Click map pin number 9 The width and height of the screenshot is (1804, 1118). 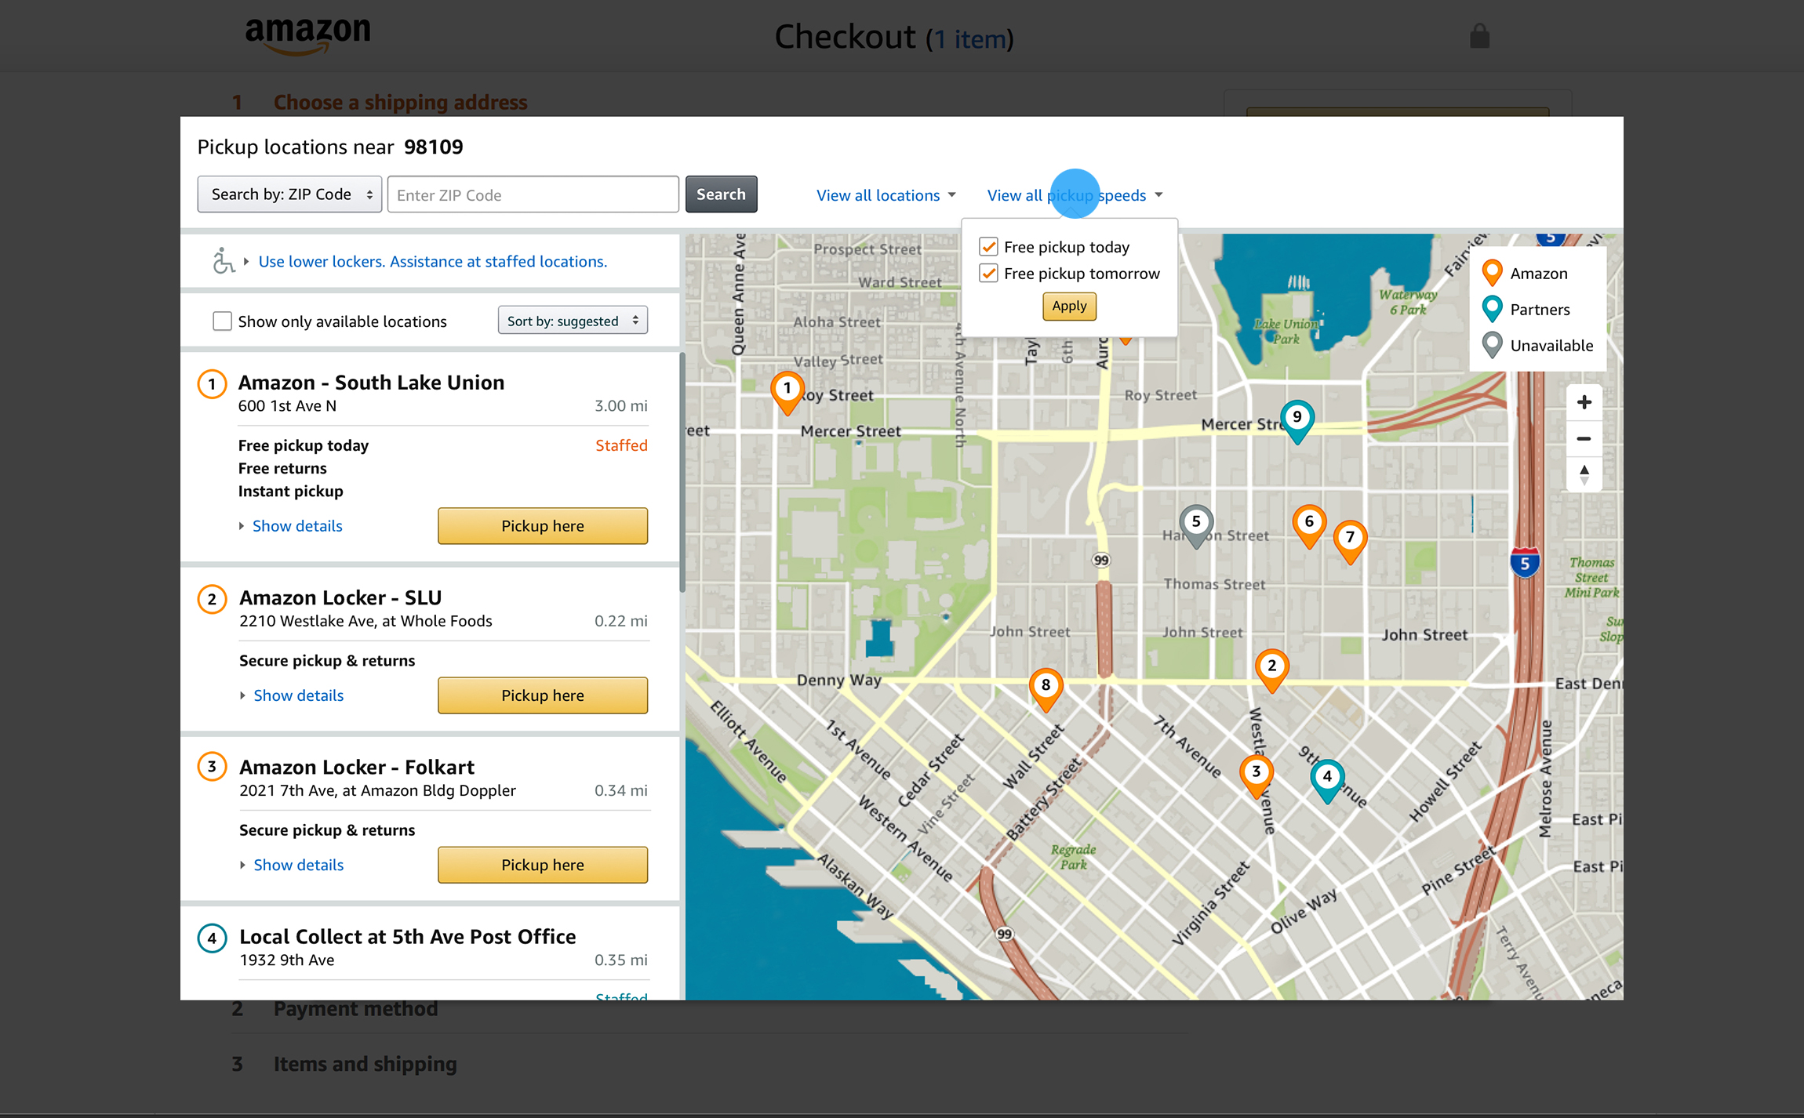pos(1297,419)
